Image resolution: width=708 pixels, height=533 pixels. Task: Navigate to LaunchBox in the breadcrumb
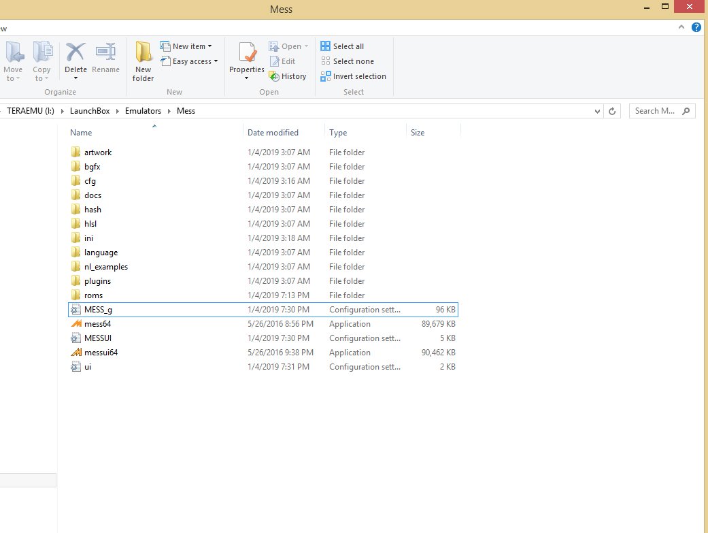[x=90, y=111]
